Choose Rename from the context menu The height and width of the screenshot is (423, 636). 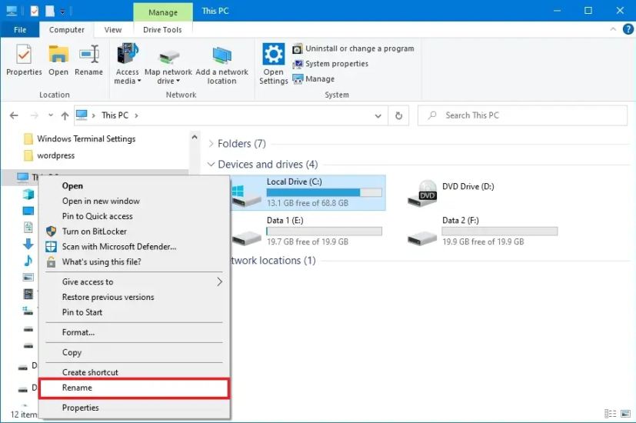point(77,388)
